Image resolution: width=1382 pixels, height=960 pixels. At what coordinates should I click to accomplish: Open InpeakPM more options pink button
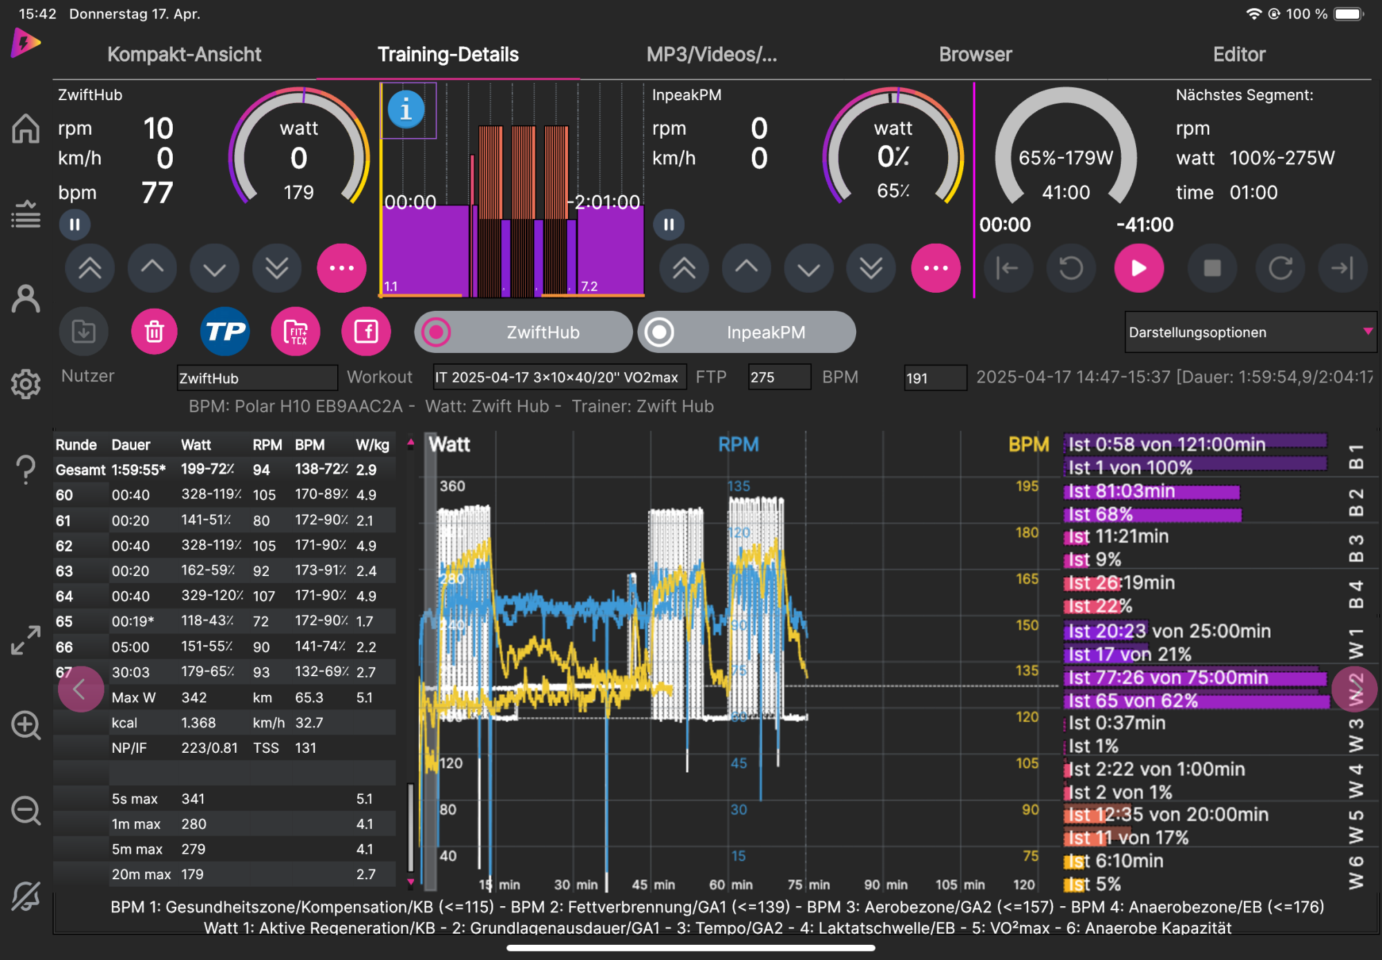(936, 268)
